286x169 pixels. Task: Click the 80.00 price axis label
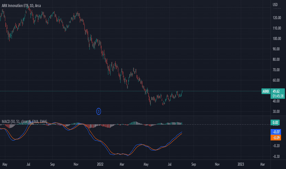click(x=276, y=59)
